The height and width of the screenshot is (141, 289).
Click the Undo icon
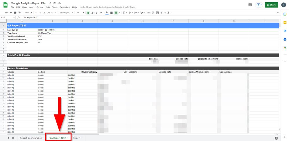tap(7, 13)
